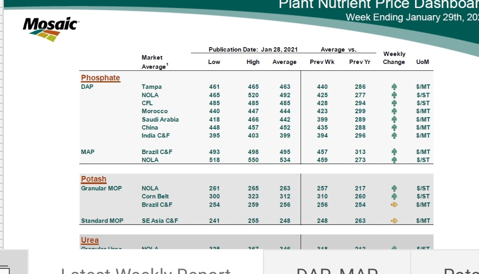Select Granular MOP NOLA Prev Yr value 217

point(360,189)
